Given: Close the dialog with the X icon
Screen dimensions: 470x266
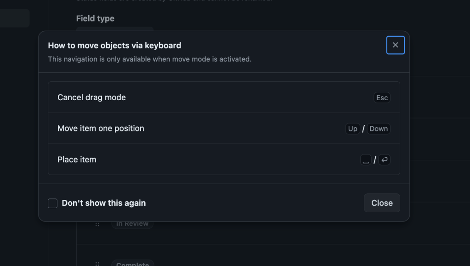Looking at the screenshot, I should (395, 45).
